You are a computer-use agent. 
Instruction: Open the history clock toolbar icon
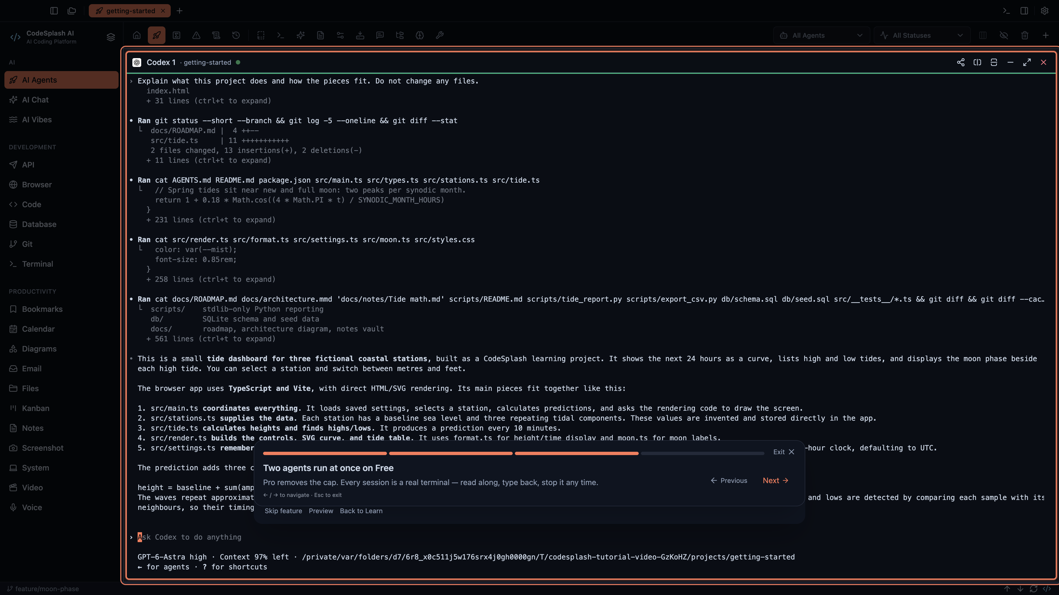236,35
